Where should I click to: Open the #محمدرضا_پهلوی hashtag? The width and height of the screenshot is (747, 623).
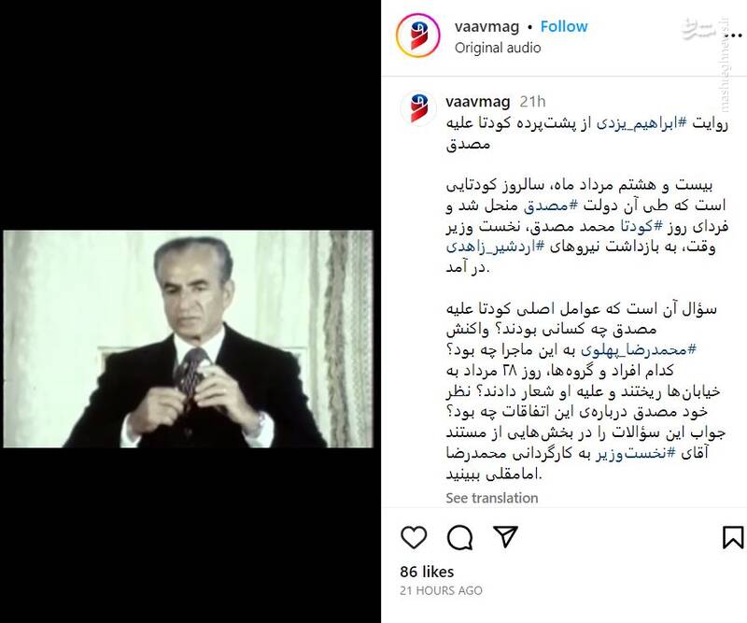click(639, 349)
